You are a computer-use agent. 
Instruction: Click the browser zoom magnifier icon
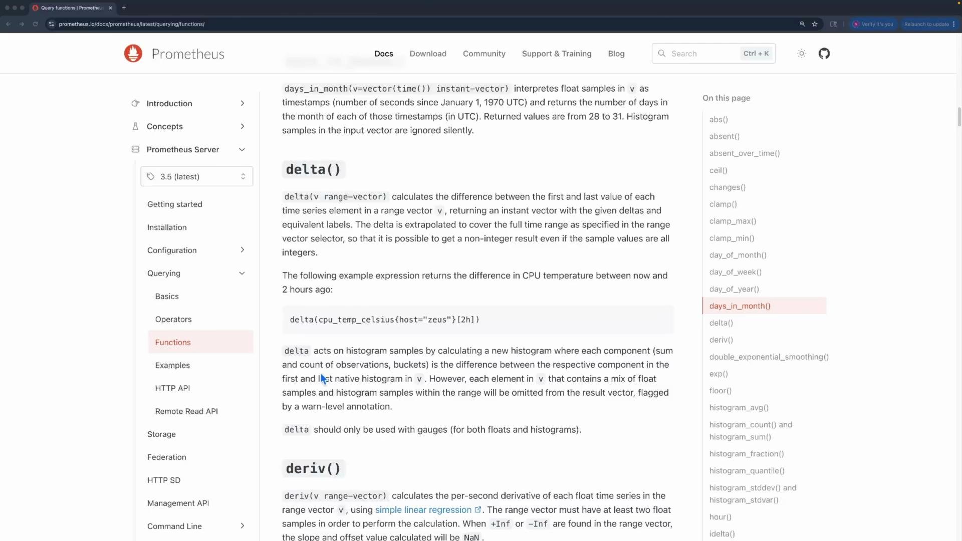pyautogui.click(x=802, y=24)
